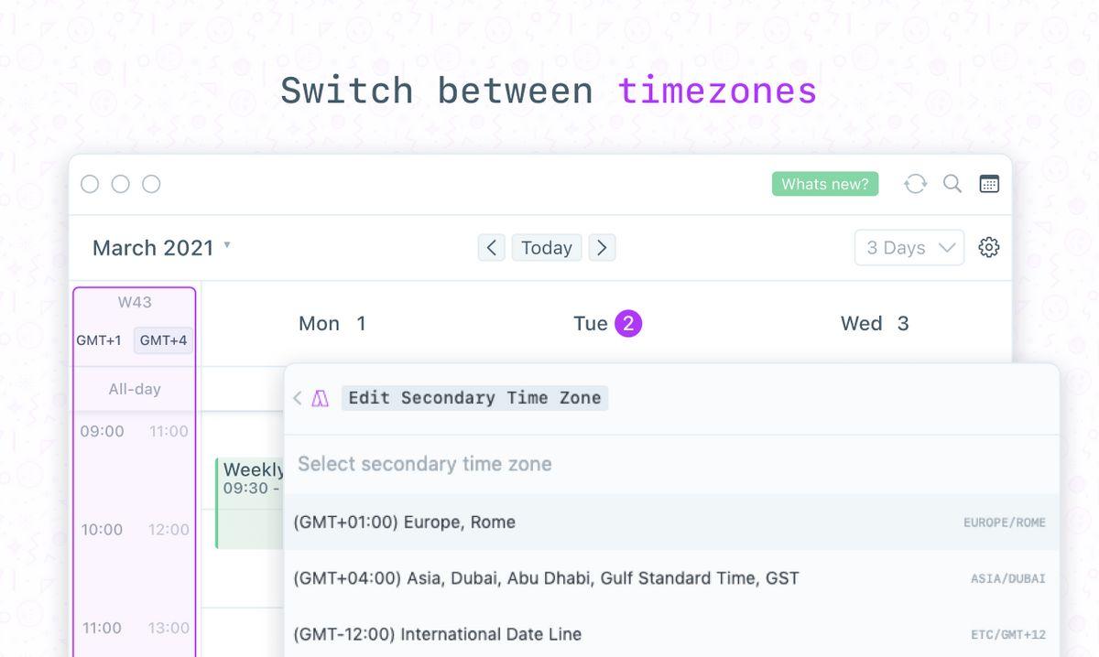Image resolution: width=1099 pixels, height=657 pixels.
Task: Select Tue 2 day header
Action: click(x=607, y=323)
